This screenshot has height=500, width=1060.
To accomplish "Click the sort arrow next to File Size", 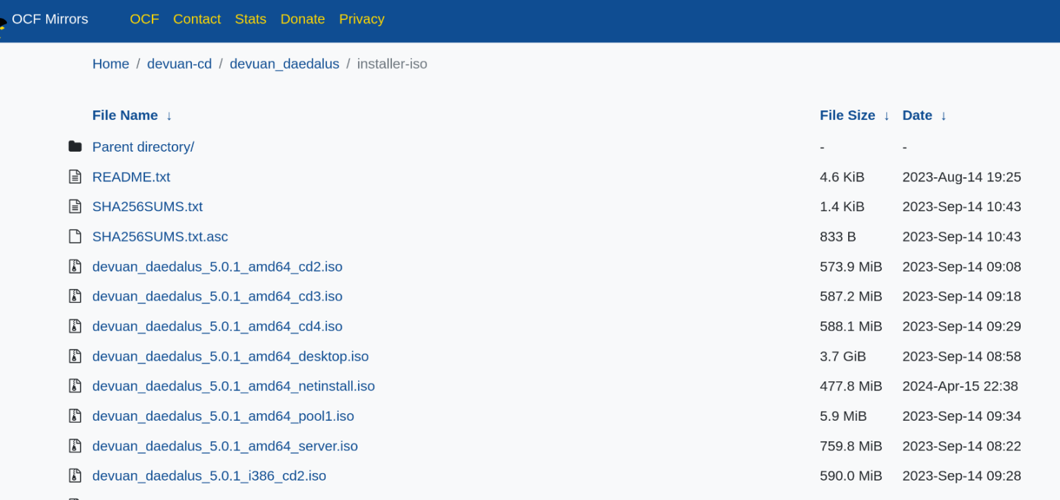I will [x=887, y=116].
